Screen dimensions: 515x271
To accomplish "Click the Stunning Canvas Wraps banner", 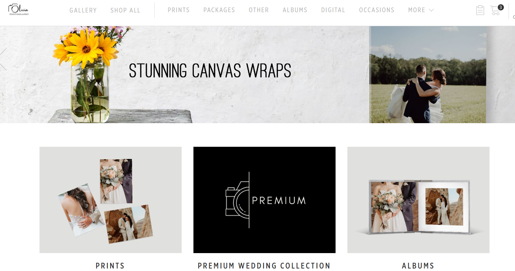I will [257, 74].
